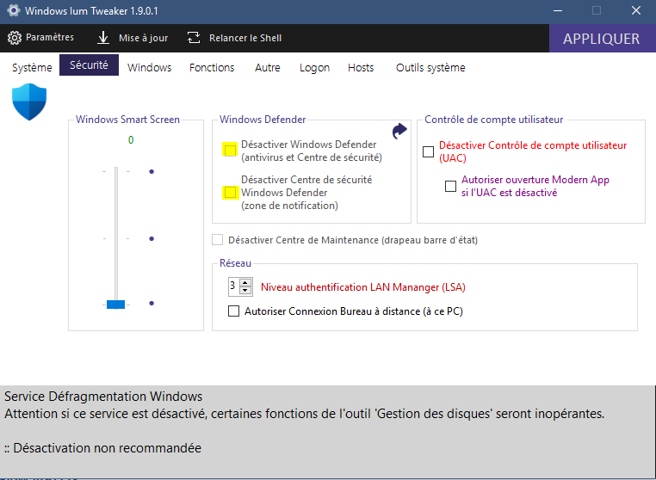Toggle Désactiver Centre de Maintenance checkbox
656x480 pixels.
(x=217, y=240)
